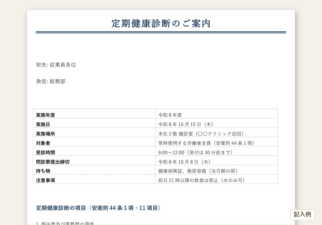The image size is (322, 225).
Task: Select the 令和 8 年度 cell
Action: pos(216,114)
